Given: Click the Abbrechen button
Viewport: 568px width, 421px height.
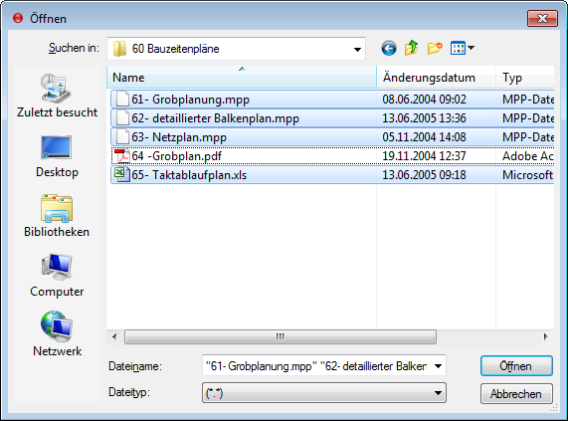Looking at the screenshot, I should pyautogui.click(x=516, y=393).
